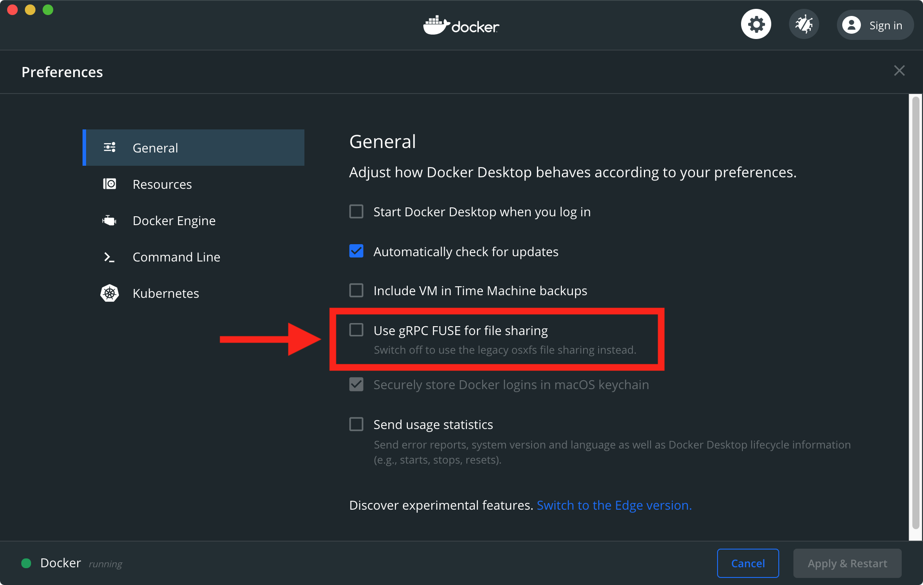Toggle Include VM in Time Machine backups
Image resolution: width=923 pixels, height=585 pixels.
click(356, 290)
